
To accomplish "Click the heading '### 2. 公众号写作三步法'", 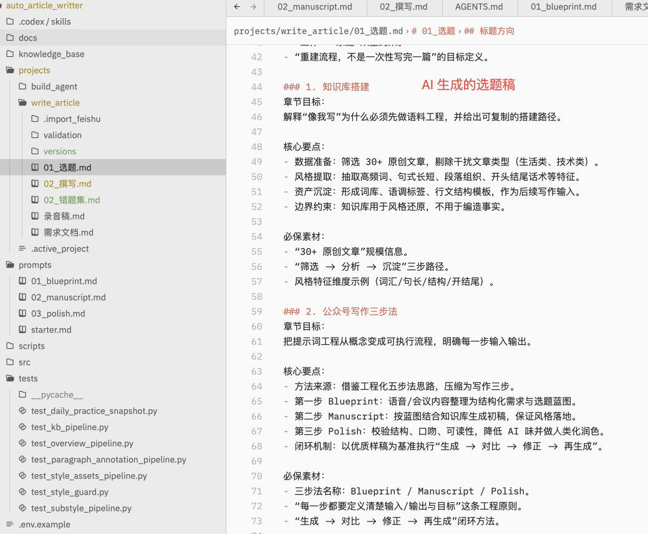I will coord(340,311).
